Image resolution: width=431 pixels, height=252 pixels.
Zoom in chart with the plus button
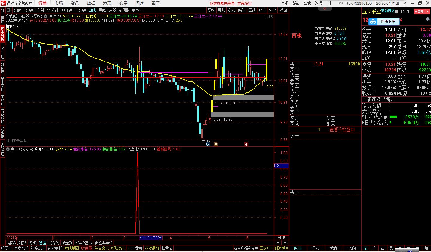pyautogui.click(x=278, y=243)
